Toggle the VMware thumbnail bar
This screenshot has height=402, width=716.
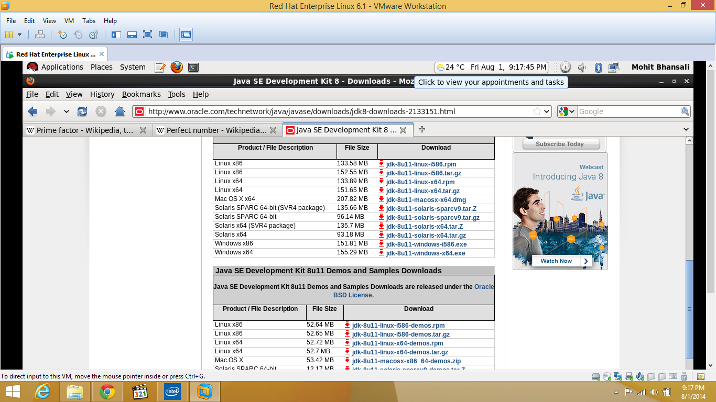tap(132, 35)
